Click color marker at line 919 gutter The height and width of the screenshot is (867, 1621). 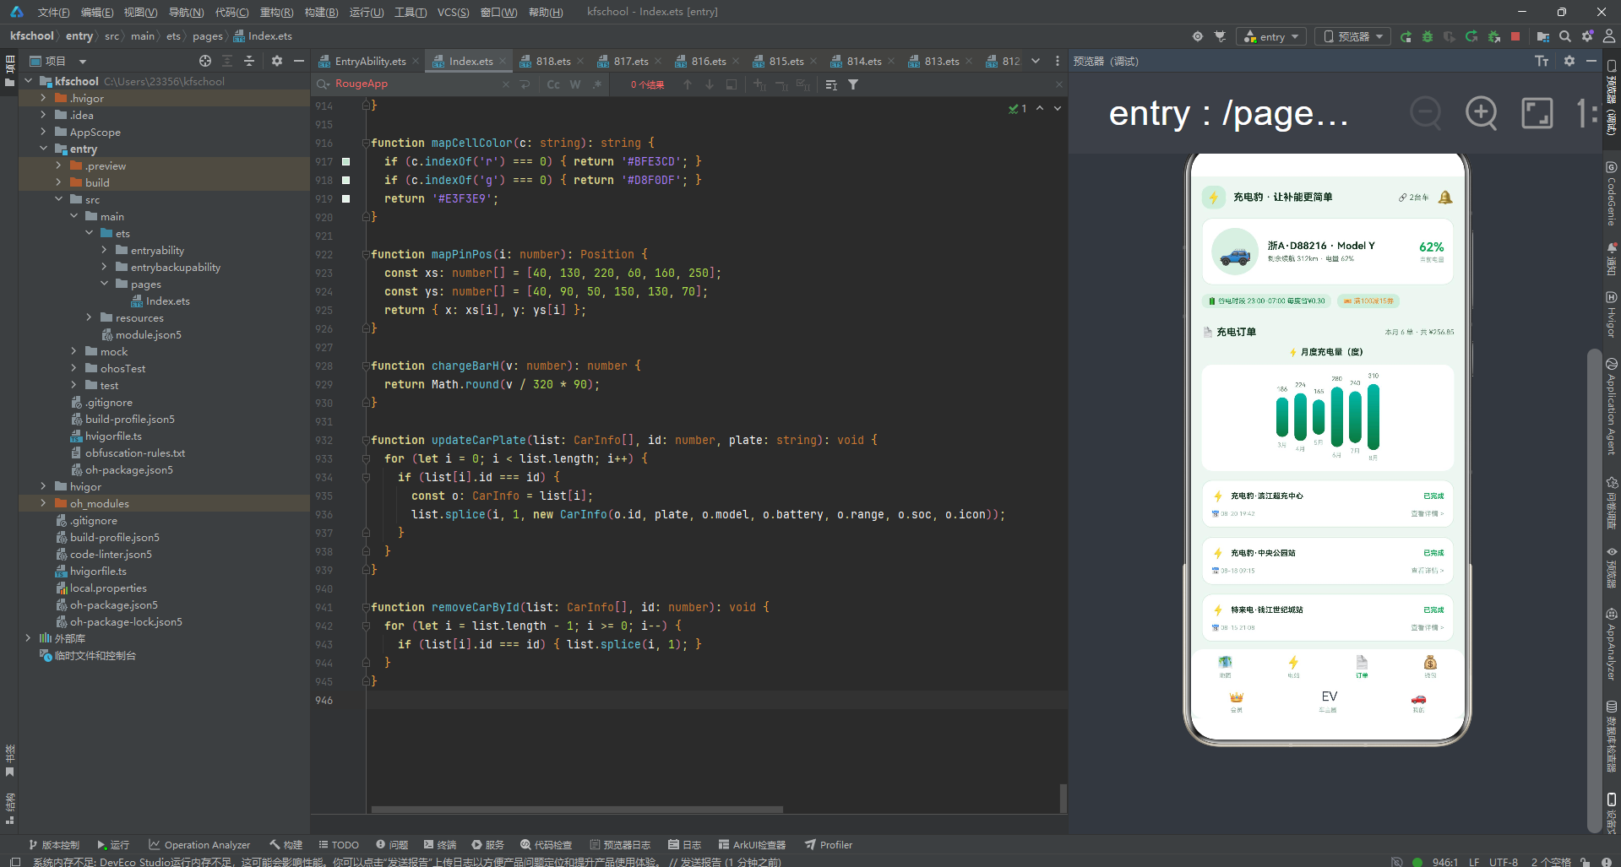tap(345, 198)
